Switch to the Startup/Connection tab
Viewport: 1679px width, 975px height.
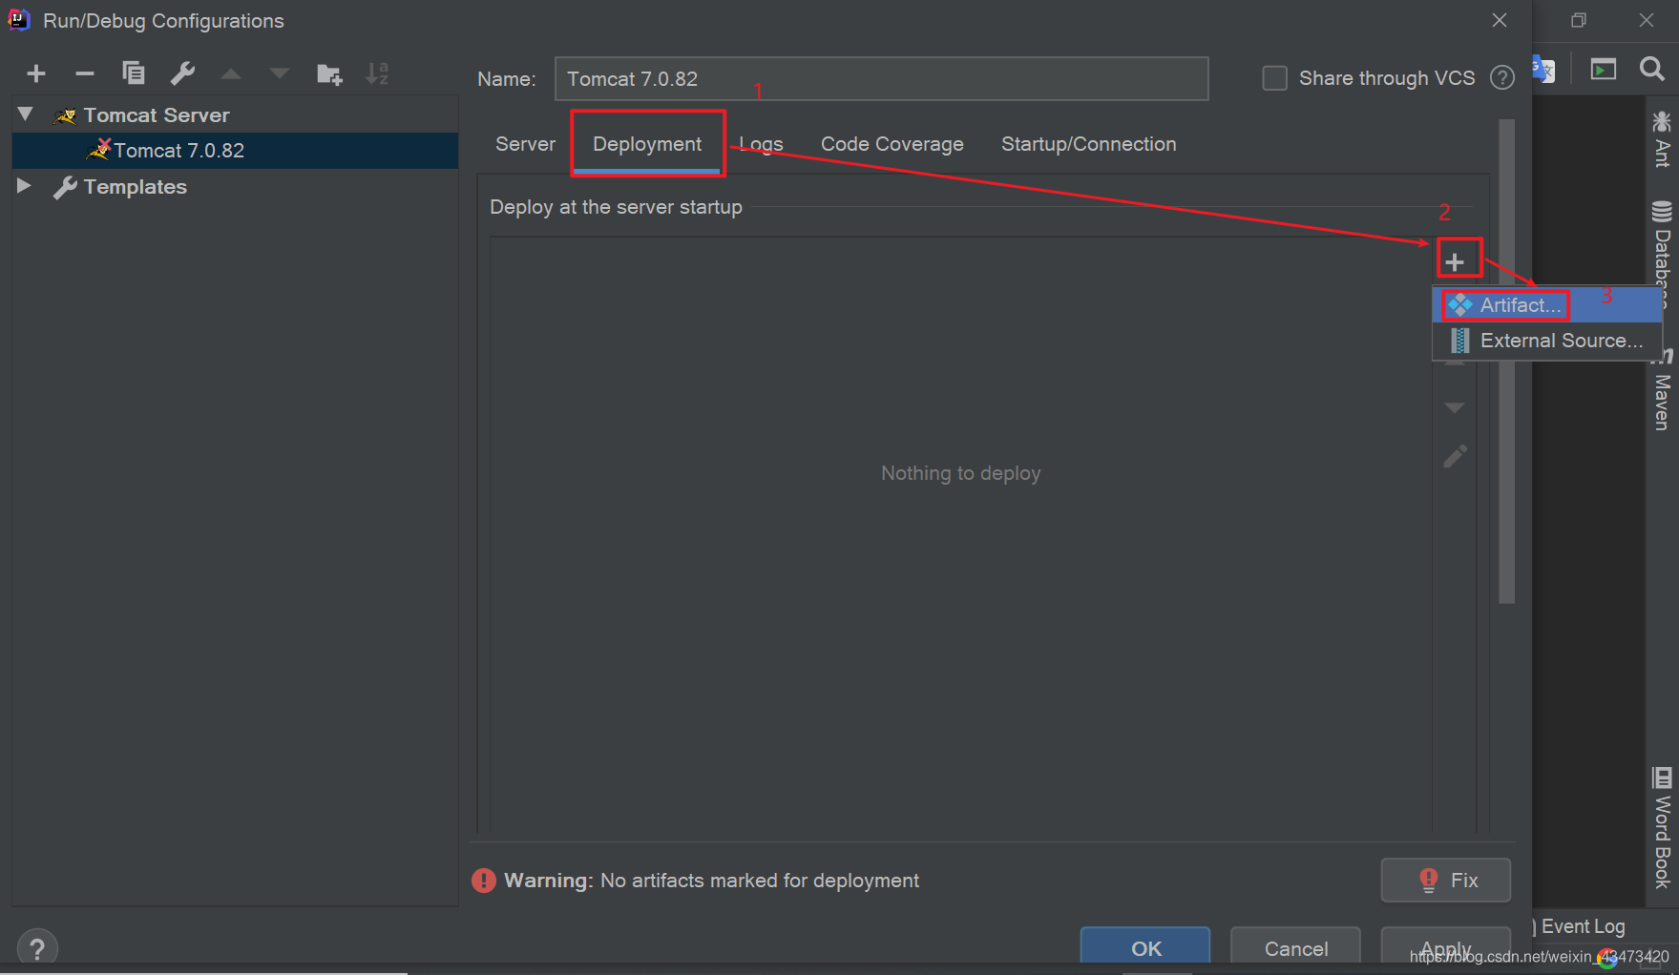[x=1088, y=144]
